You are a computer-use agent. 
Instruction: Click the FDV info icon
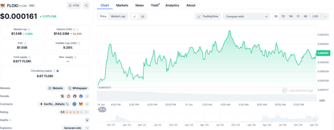pos(25,43)
